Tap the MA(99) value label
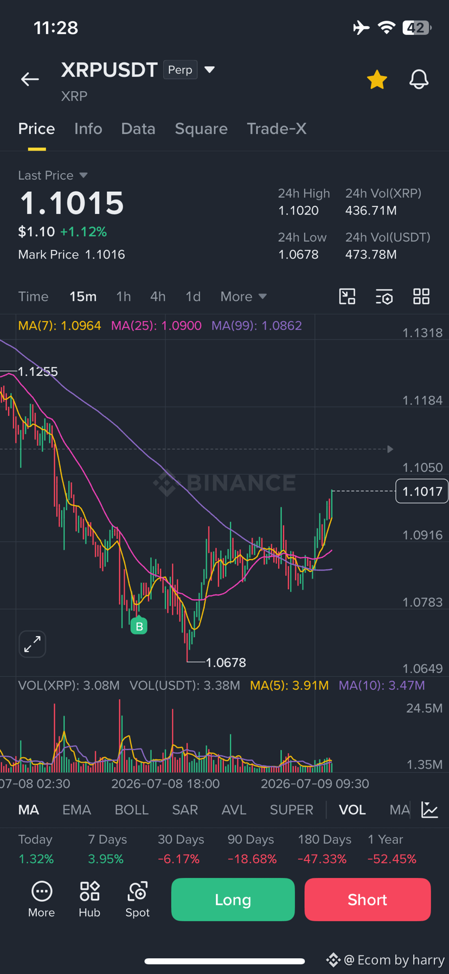 (256, 326)
